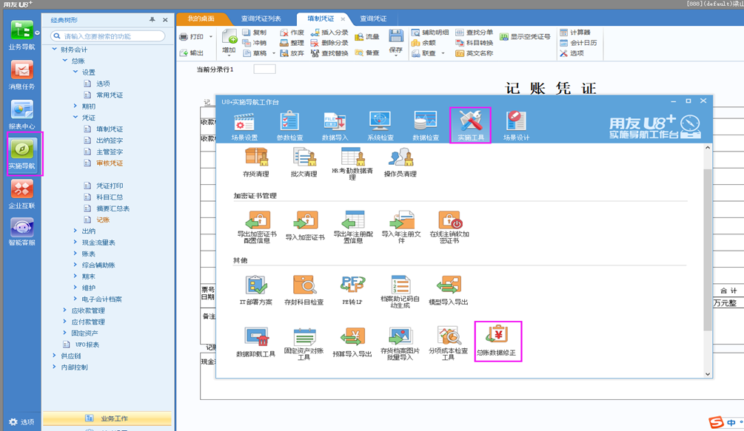Collapse the 总账 tree node

tap(65, 61)
